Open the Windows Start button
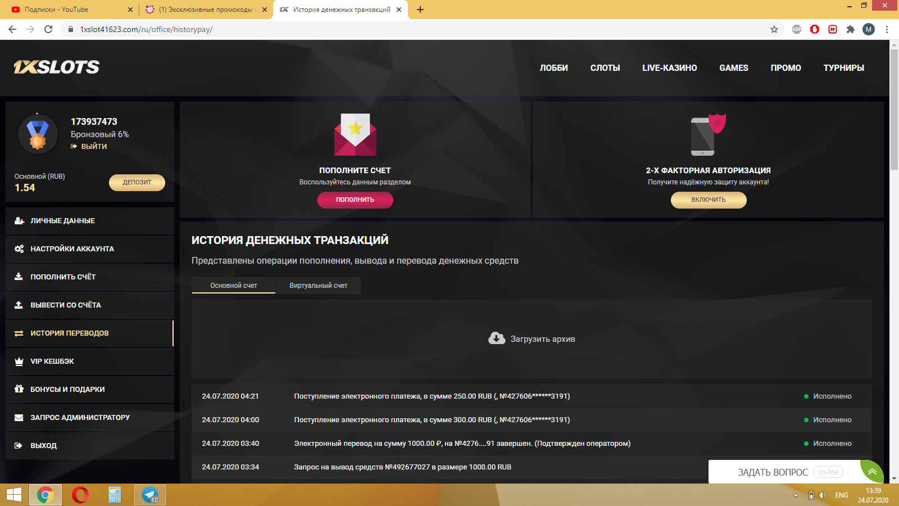Image resolution: width=899 pixels, height=506 pixels. pos(13,495)
